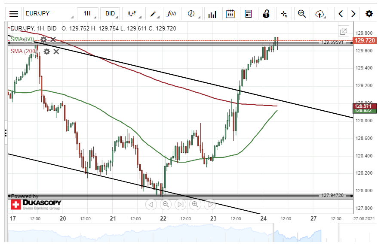The image size is (381, 245).
Task: Zoom out the chart
Action: 166,205
